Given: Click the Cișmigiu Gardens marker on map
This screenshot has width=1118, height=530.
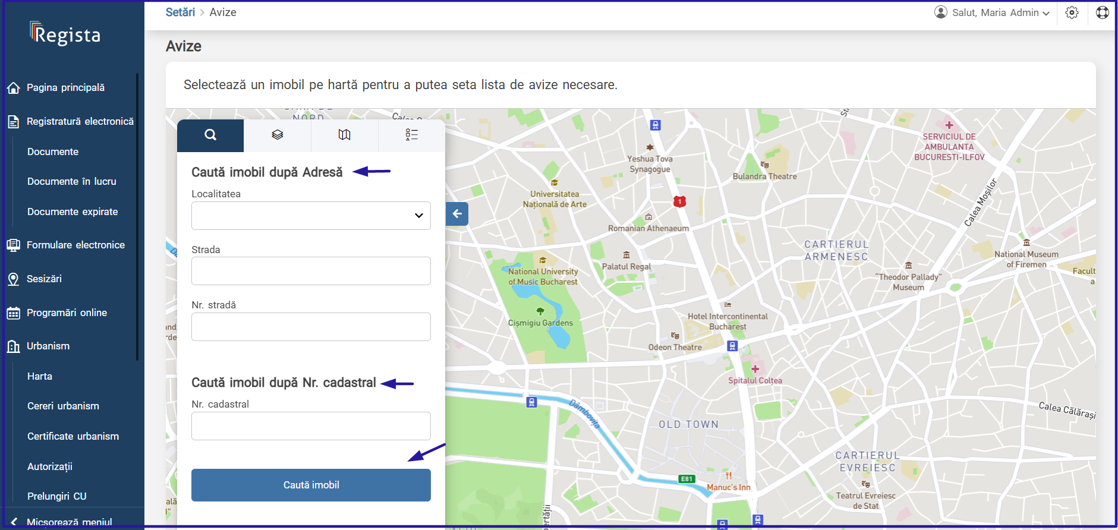Looking at the screenshot, I should (540, 311).
